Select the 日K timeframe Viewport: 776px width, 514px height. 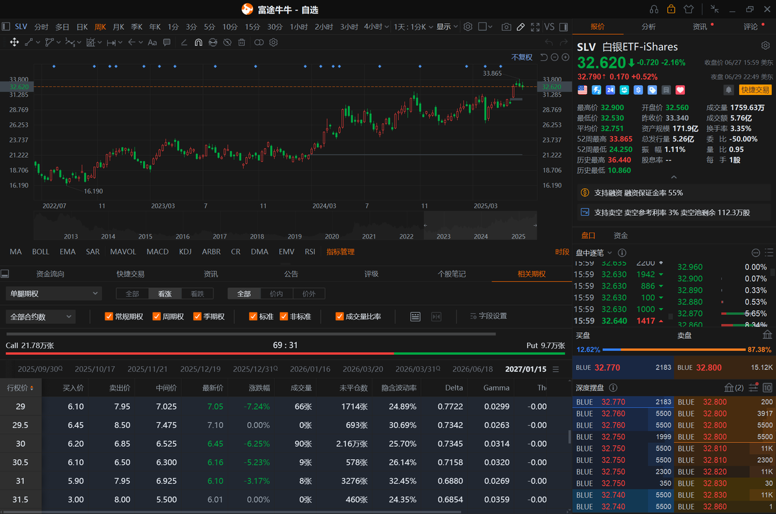[x=82, y=27]
